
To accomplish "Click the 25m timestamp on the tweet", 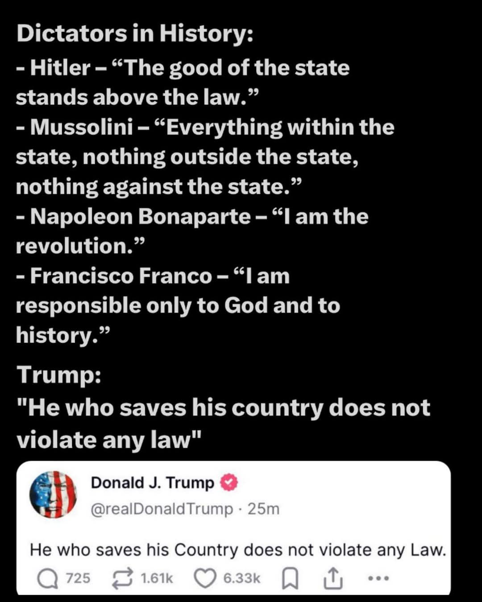I will point(263,509).
